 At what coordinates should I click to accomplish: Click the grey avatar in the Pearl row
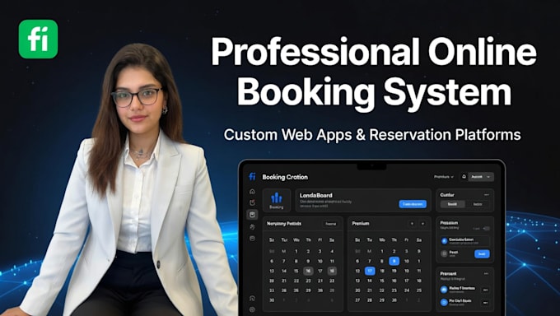click(444, 253)
